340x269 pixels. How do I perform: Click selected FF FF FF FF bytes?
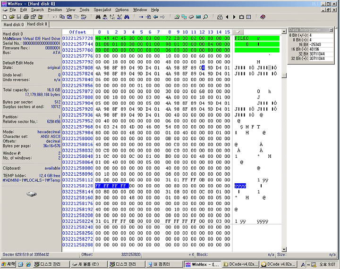[112, 186]
